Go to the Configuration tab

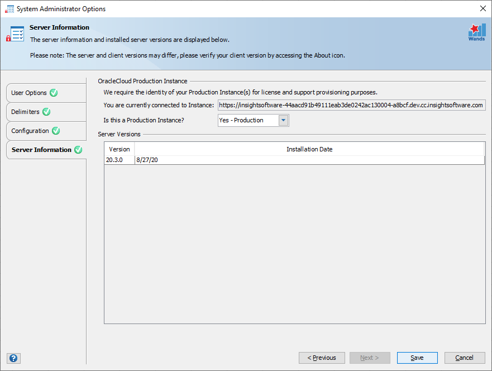click(46, 131)
